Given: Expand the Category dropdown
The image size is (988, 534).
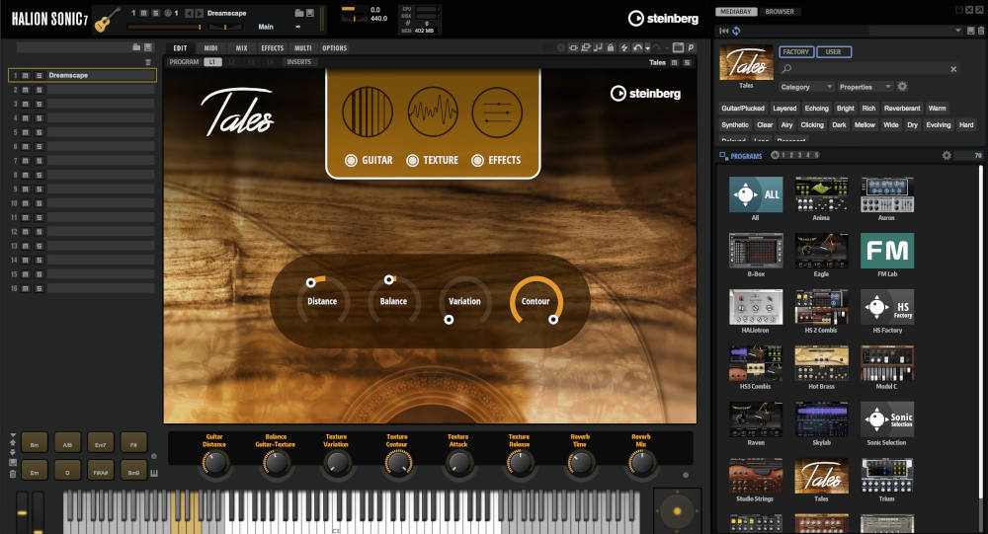Looking at the screenshot, I should coord(806,87).
